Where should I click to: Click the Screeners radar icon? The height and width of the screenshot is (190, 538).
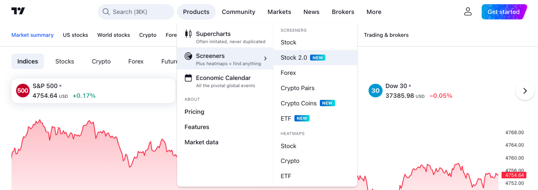(x=189, y=56)
